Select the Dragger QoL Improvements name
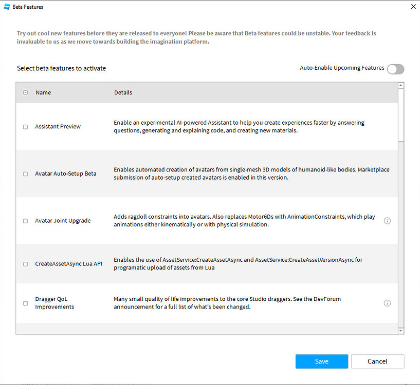The image size is (420, 385). (54, 303)
